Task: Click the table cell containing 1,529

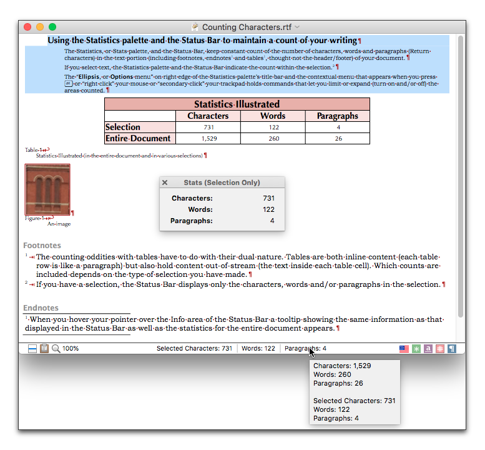Action: (208, 139)
